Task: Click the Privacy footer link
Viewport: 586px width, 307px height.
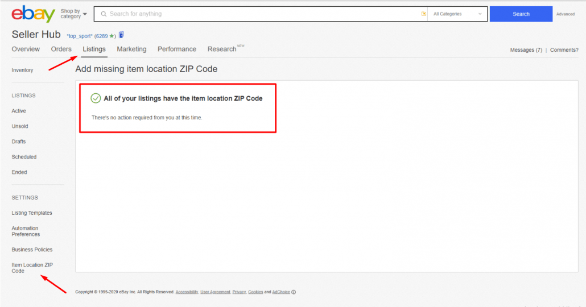Action: tap(239, 292)
